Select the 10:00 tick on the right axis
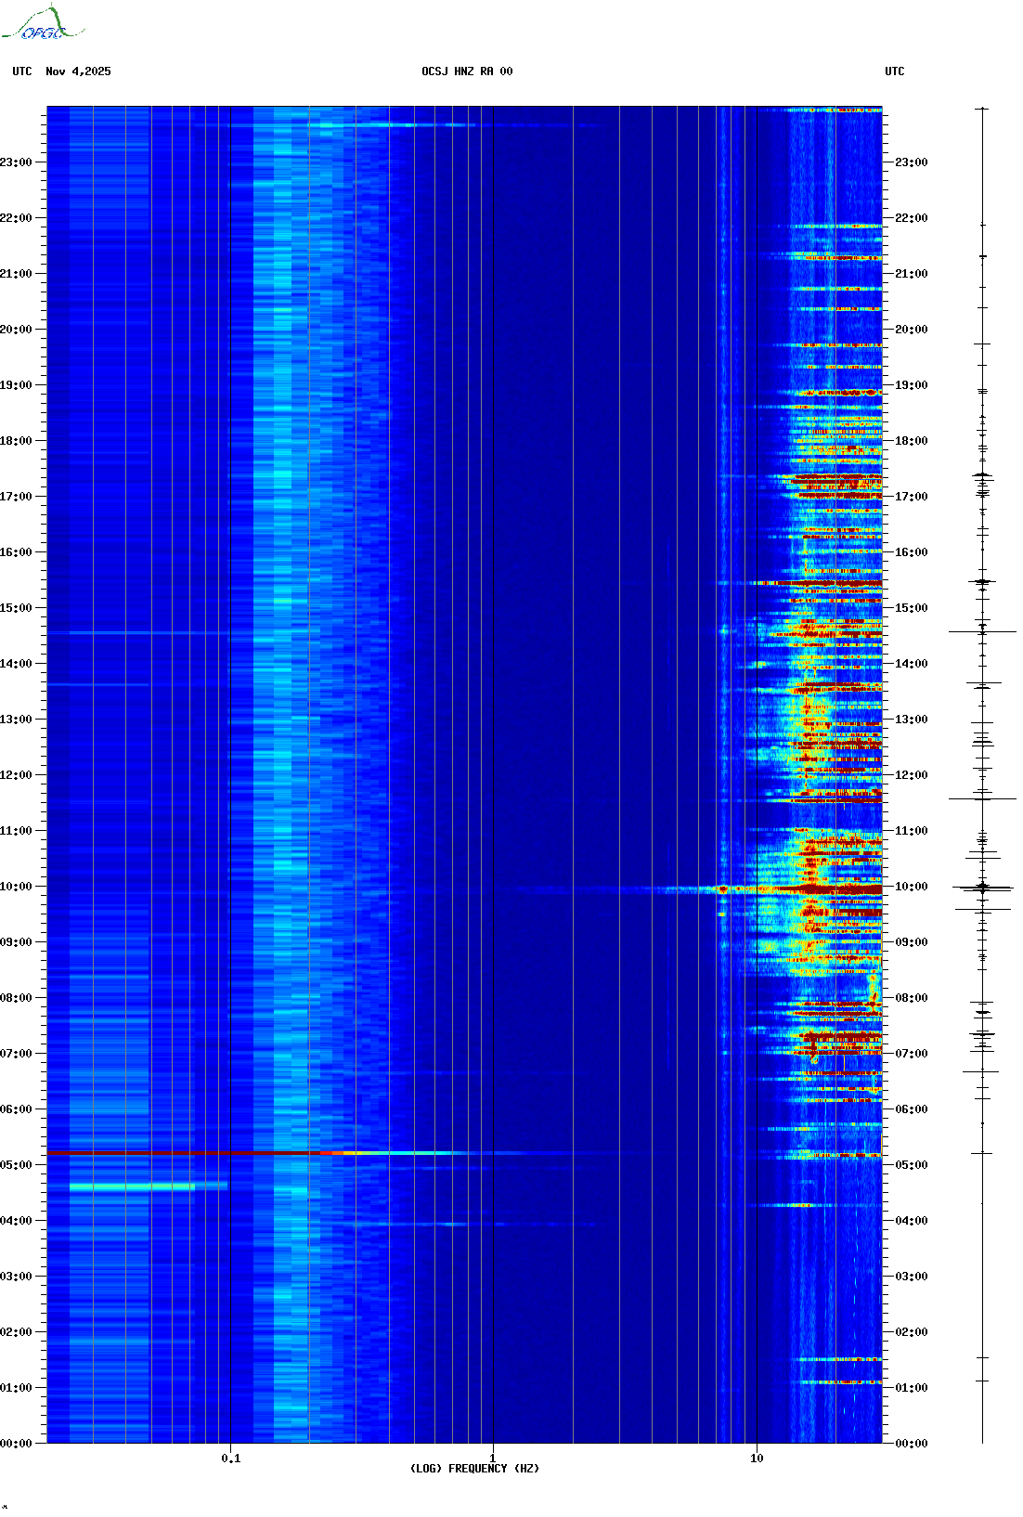Screen dimensions: 1023x1517 tap(910, 887)
